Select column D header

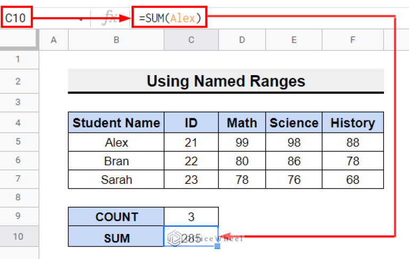pyautogui.click(x=242, y=40)
